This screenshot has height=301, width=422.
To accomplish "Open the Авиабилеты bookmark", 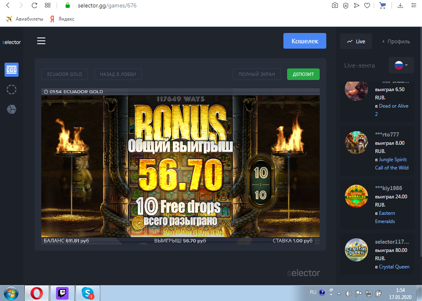I will (x=25, y=19).
